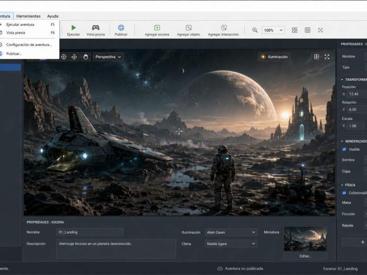Image resolution: width=367 pixels, height=275 pixels.
Task: Click the Vista previa gamepad toolbar icon
Action: [x=95, y=27]
